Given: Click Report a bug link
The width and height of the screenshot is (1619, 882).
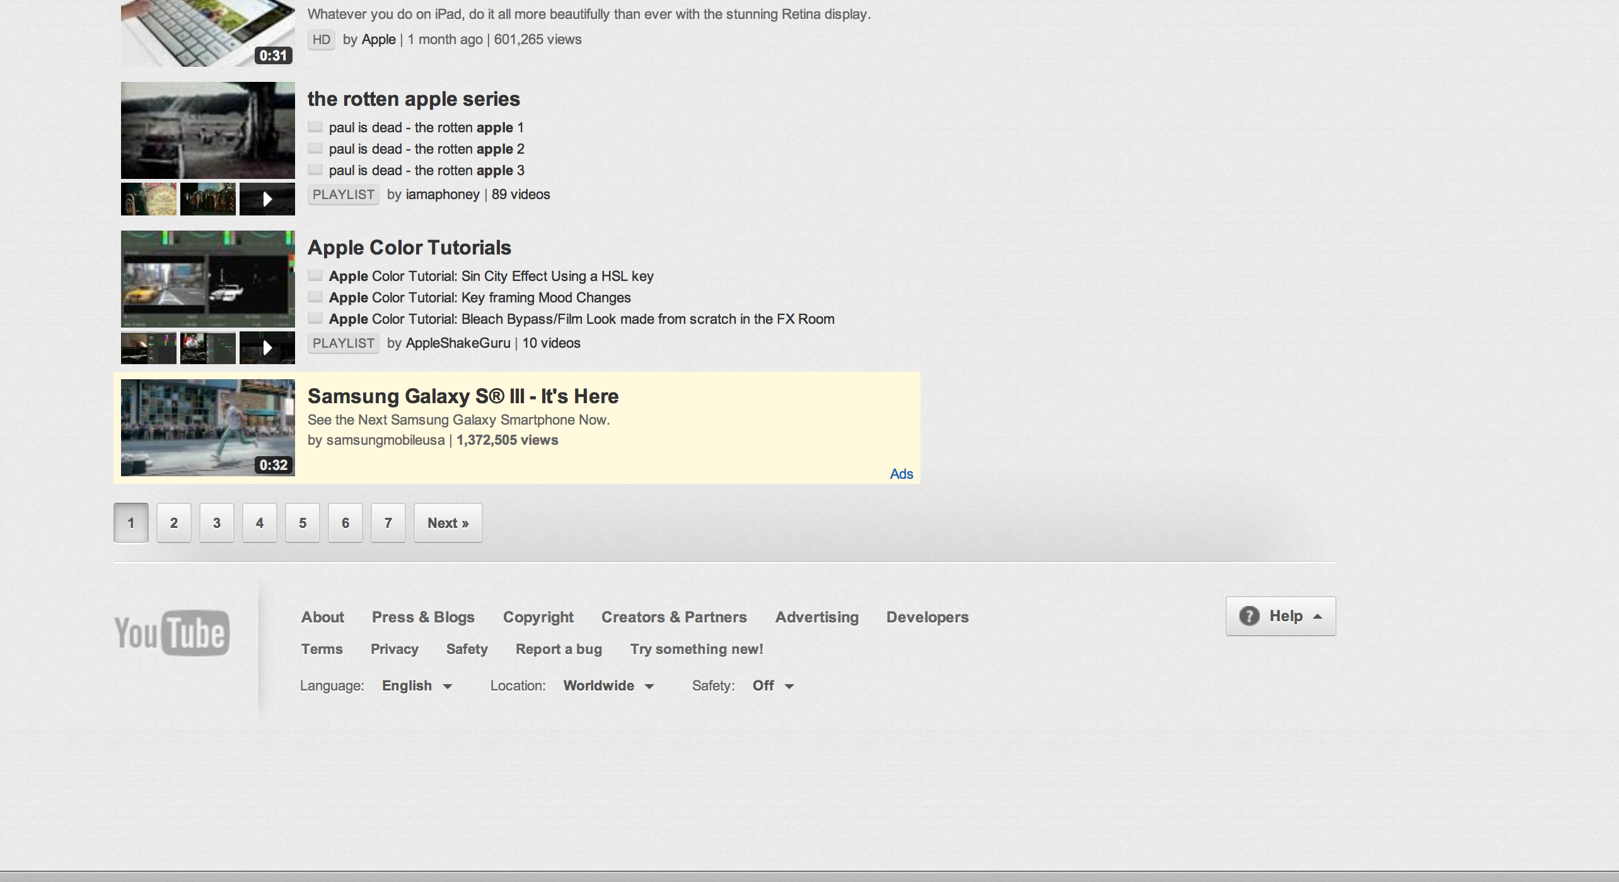Looking at the screenshot, I should (559, 649).
